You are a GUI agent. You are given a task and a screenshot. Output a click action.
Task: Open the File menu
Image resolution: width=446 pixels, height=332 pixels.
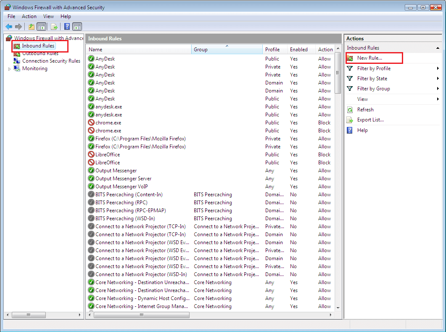pos(11,16)
